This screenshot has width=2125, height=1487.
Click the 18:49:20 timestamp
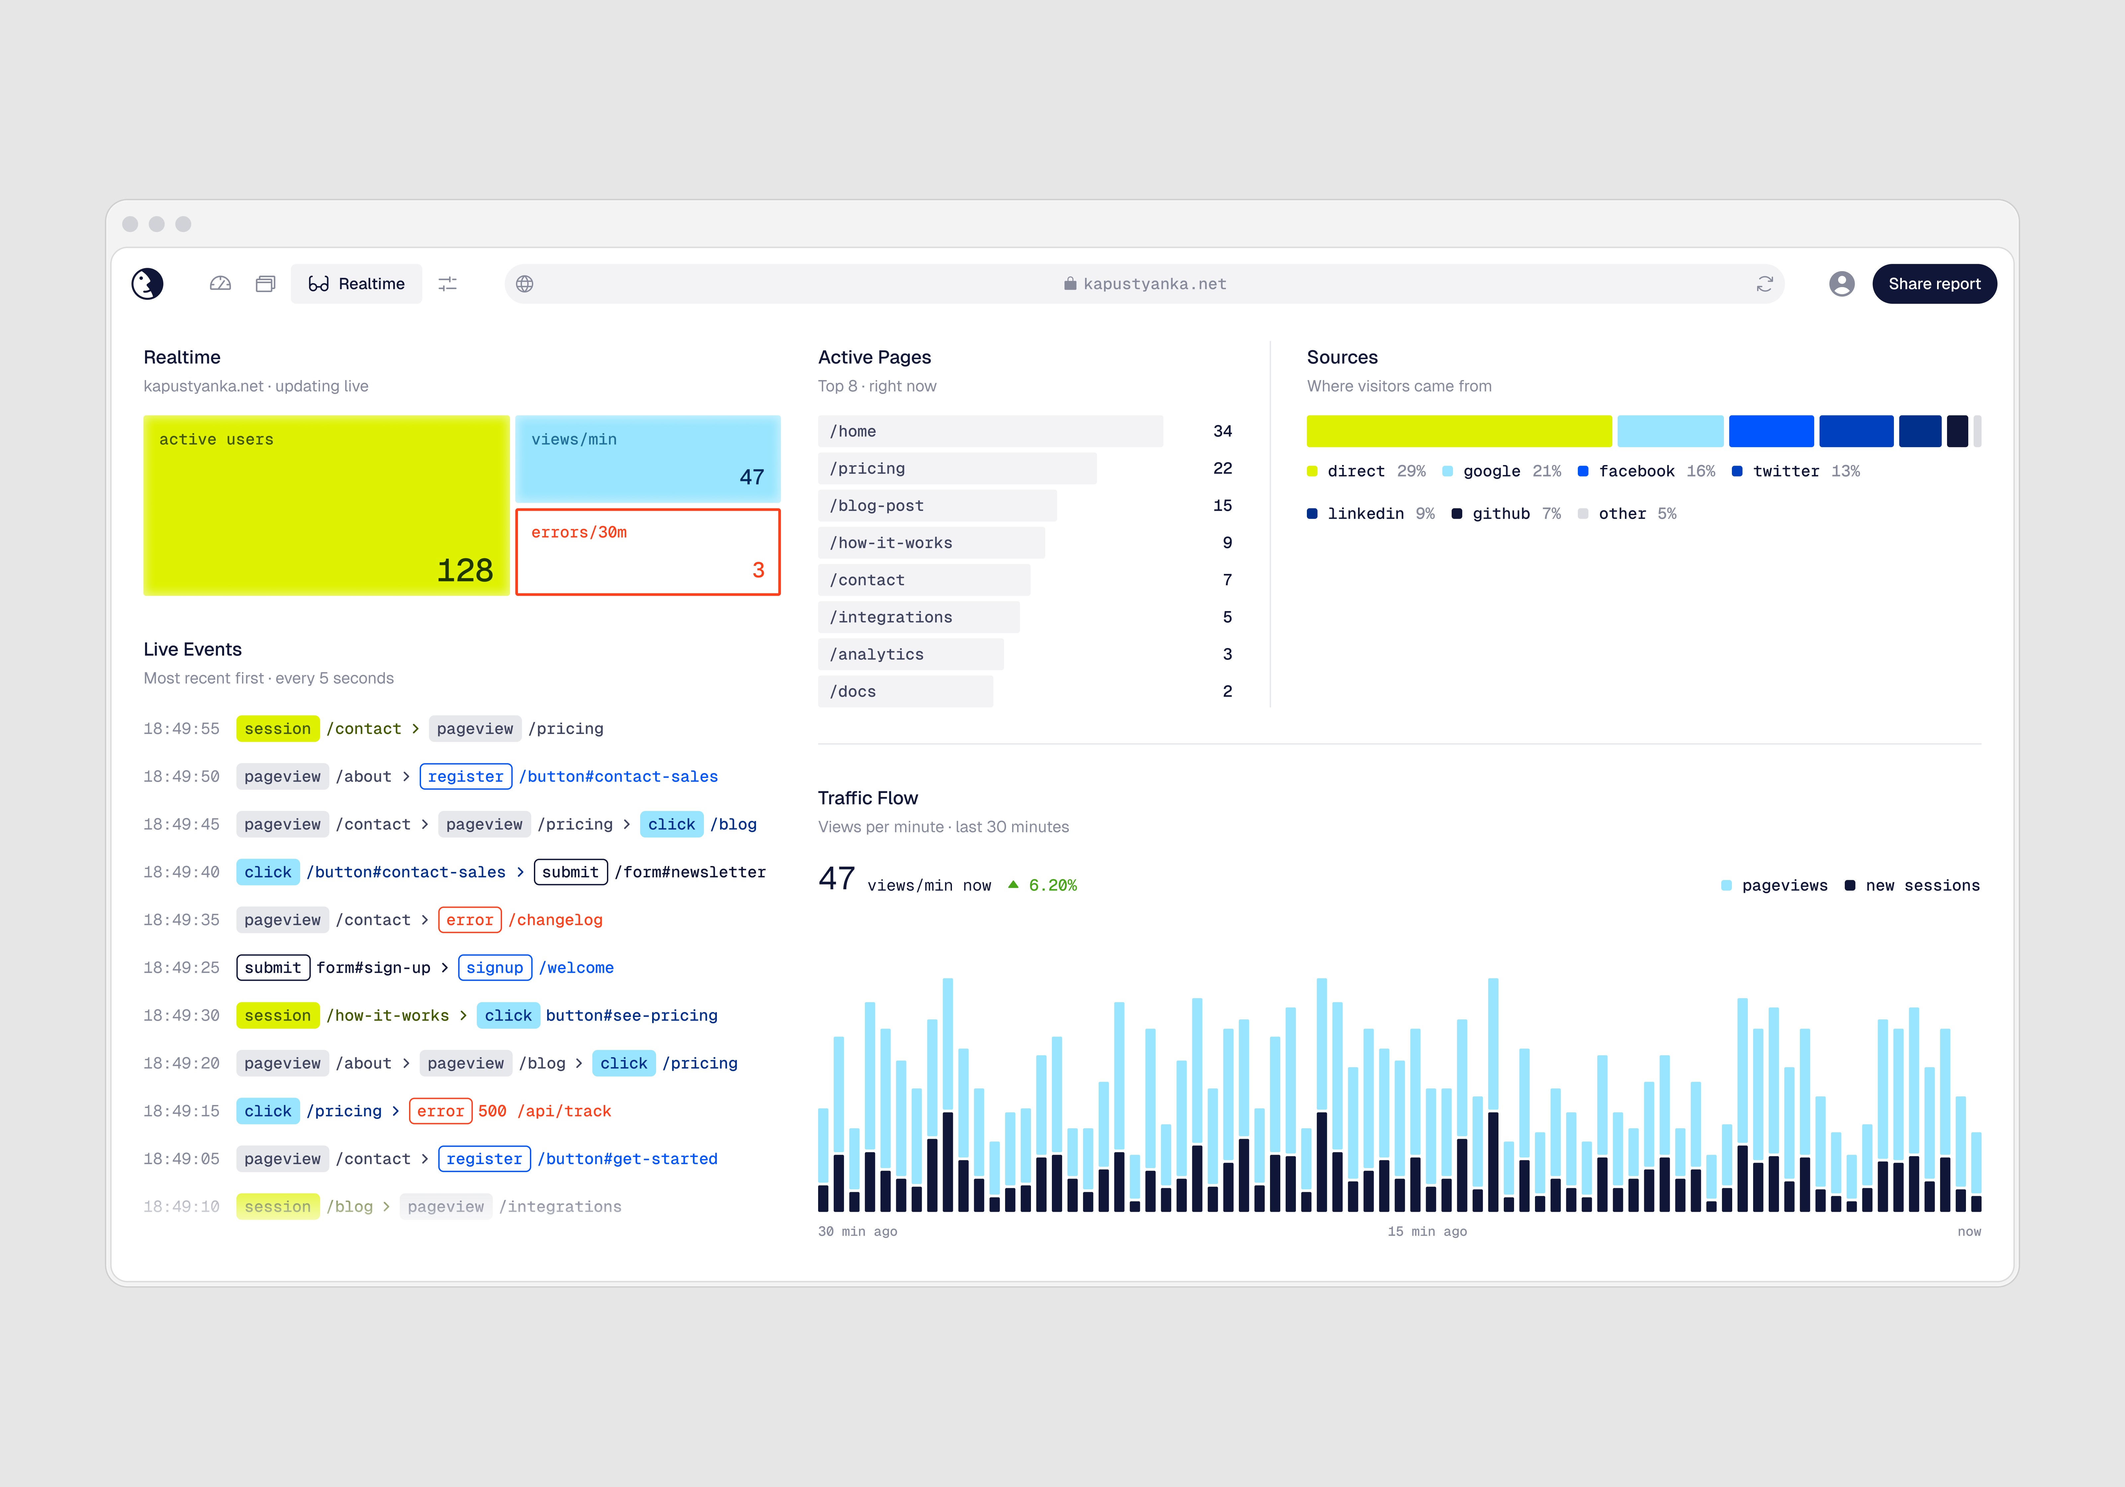point(181,1063)
